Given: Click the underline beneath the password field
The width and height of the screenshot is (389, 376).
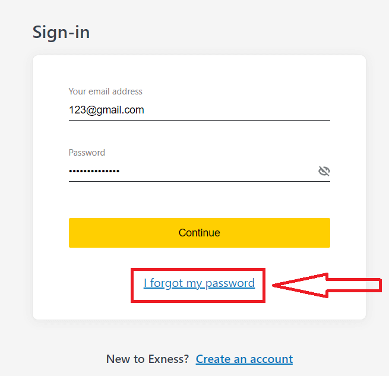Looking at the screenshot, I should (x=199, y=181).
